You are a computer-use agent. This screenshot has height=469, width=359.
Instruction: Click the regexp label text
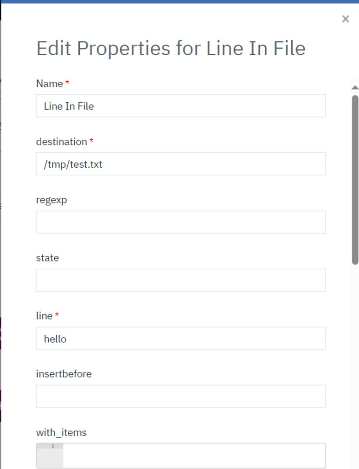point(51,200)
